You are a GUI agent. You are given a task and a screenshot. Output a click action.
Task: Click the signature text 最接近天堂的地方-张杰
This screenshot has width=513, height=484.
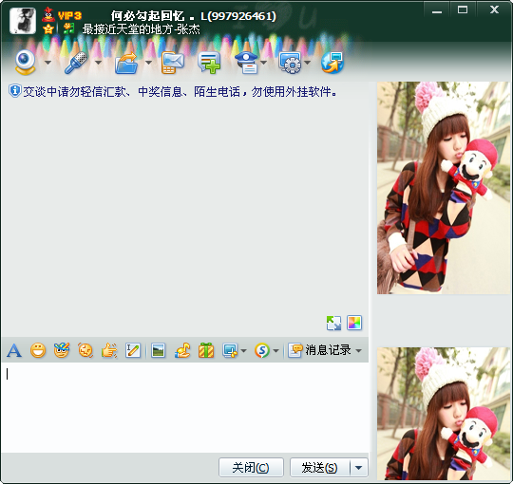141,29
